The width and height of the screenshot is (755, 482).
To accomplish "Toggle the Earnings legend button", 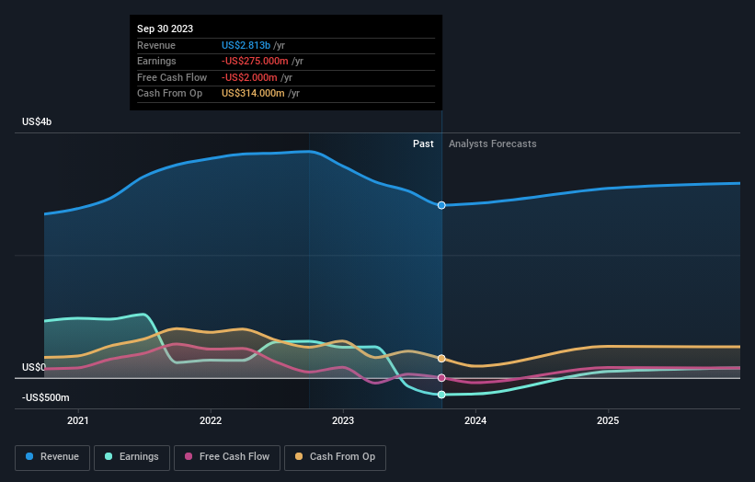I will (132, 457).
